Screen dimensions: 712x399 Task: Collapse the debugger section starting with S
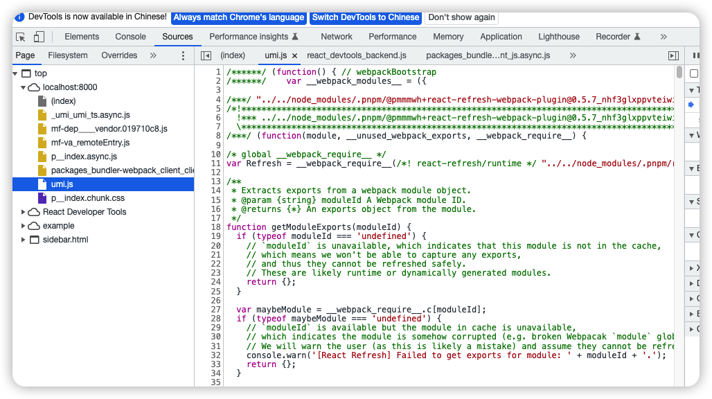click(x=691, y=202)
